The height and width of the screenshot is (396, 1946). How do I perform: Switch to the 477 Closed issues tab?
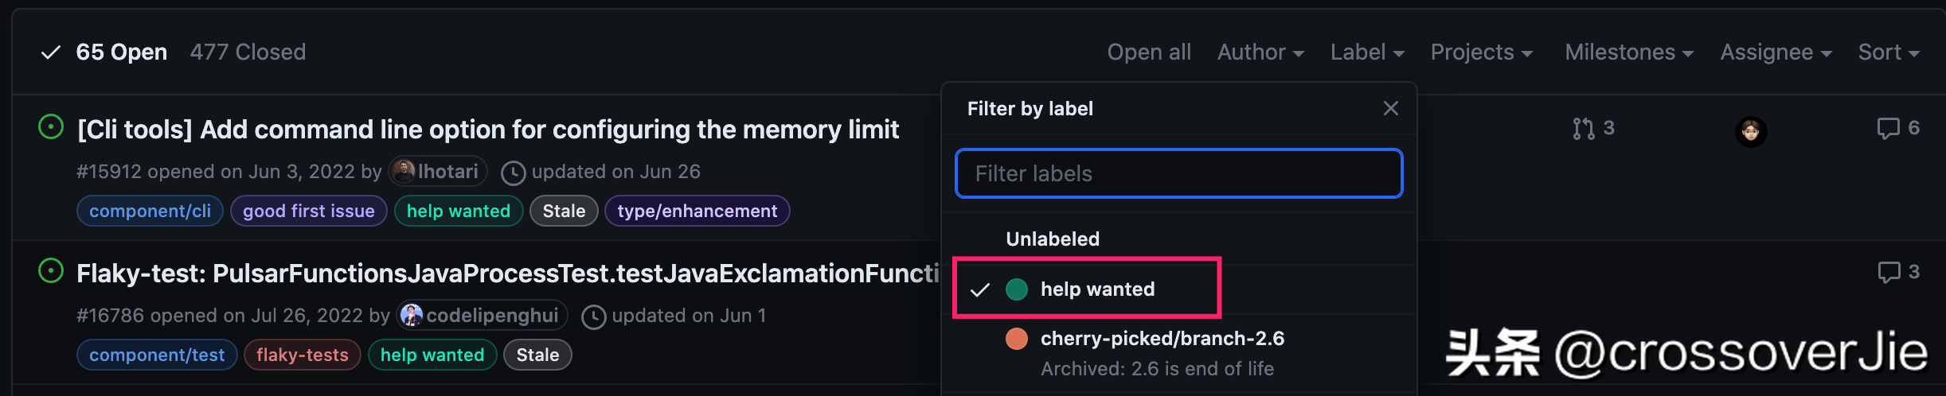(x=248, y=52)
